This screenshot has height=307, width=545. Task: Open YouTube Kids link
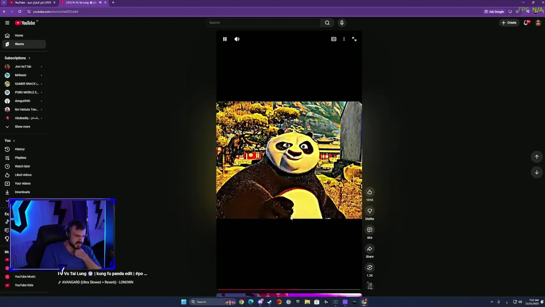(24, 285)
